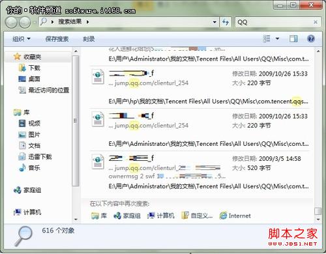Screen dimensions: 326x254
Task: Click the change view icon
Action: (x=267, y=39)
